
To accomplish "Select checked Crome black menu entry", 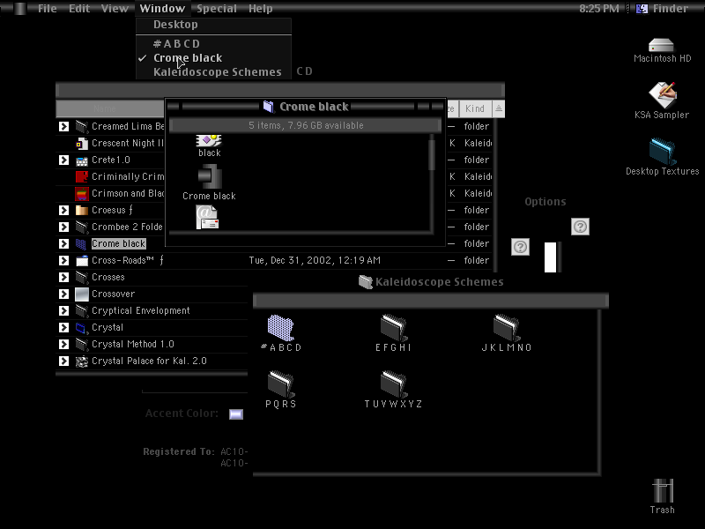I will [213, 58].
